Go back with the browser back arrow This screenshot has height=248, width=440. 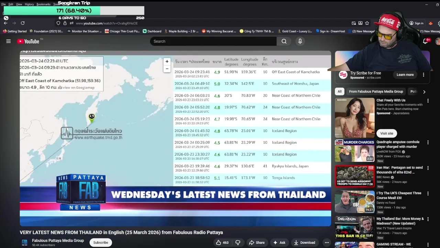[5, 23]
